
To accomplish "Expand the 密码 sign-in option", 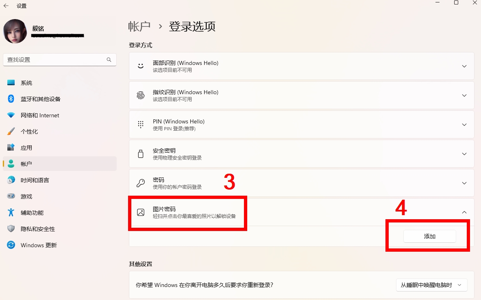I will [x=464, y=183].
